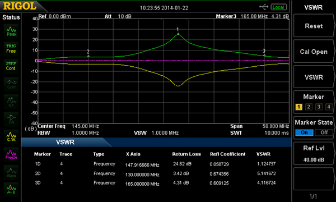Open the VSWR softkey menu item

[x=314, y=77]
